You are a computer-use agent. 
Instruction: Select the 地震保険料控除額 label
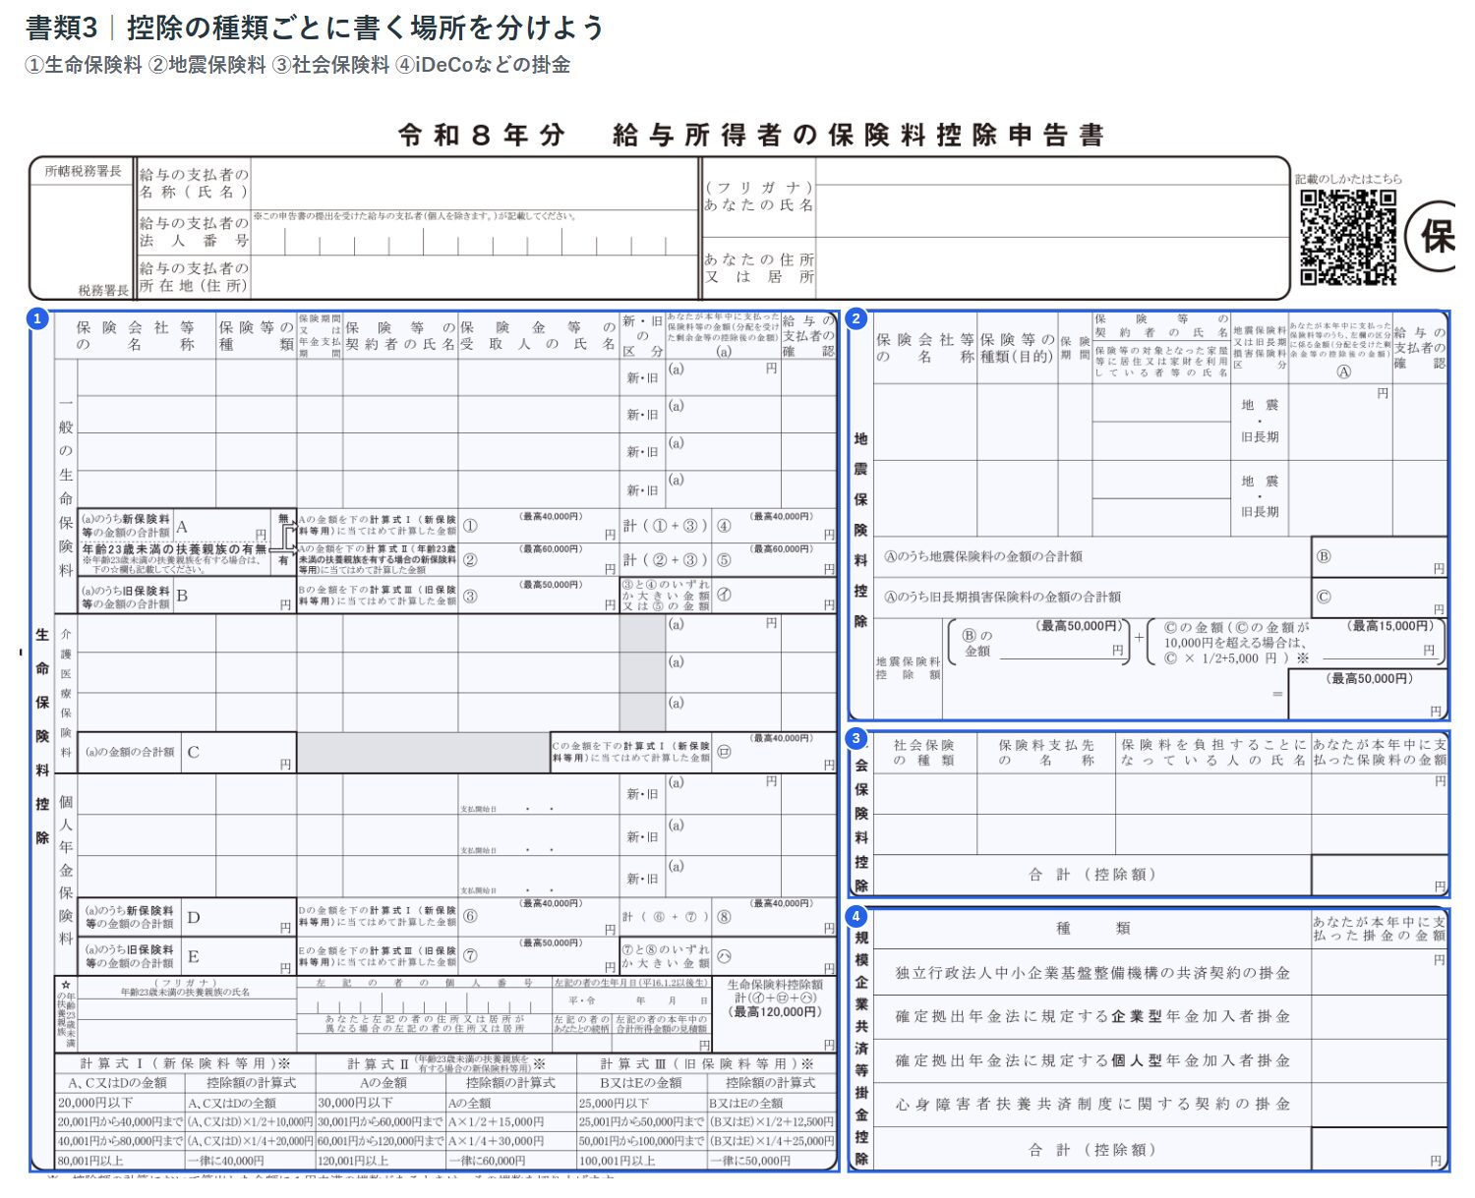(908, 668)
